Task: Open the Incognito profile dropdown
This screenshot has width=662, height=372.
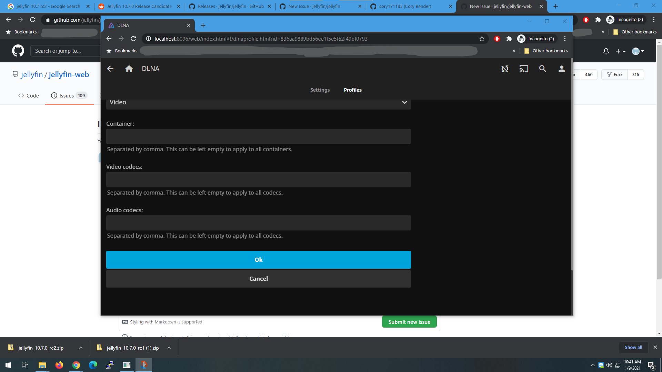Action: [536, 39]
